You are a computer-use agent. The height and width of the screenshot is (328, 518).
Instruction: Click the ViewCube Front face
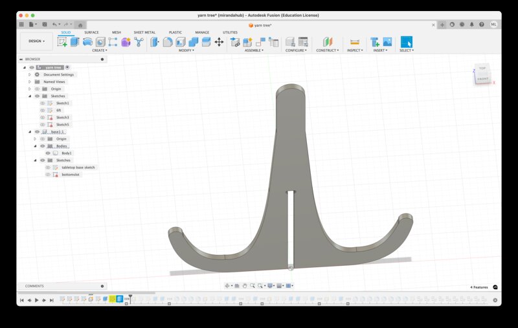tap(482, 79)
